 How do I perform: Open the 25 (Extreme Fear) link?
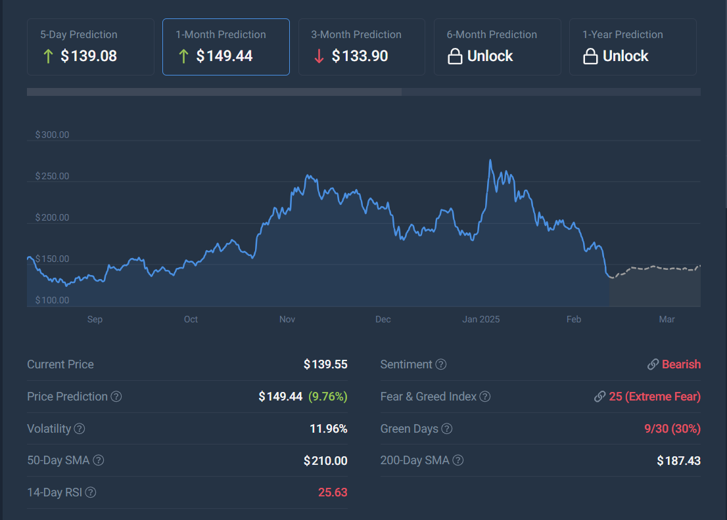(655, 397)
